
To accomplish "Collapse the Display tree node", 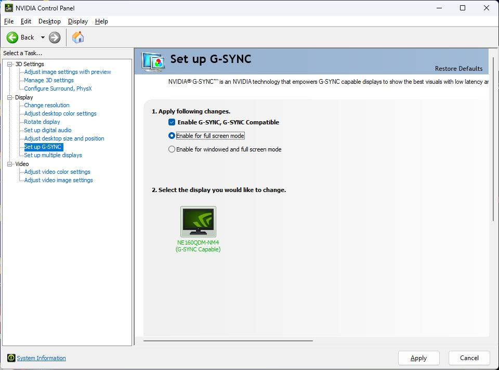I will click(9, 97).
